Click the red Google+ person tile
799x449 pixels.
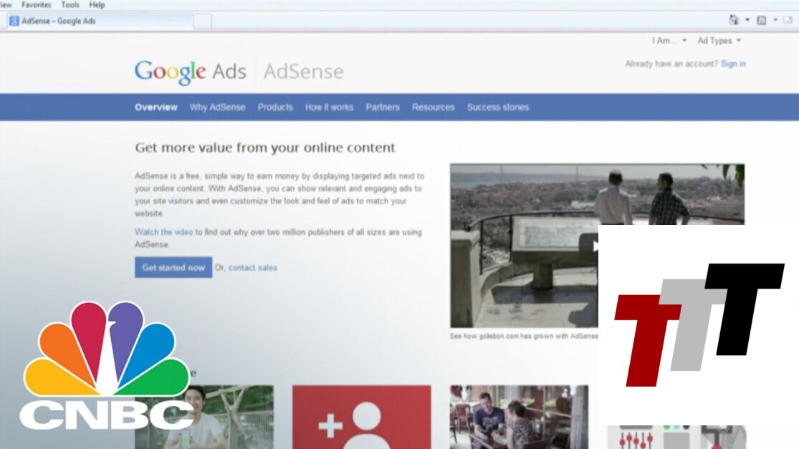click(361, 417)
